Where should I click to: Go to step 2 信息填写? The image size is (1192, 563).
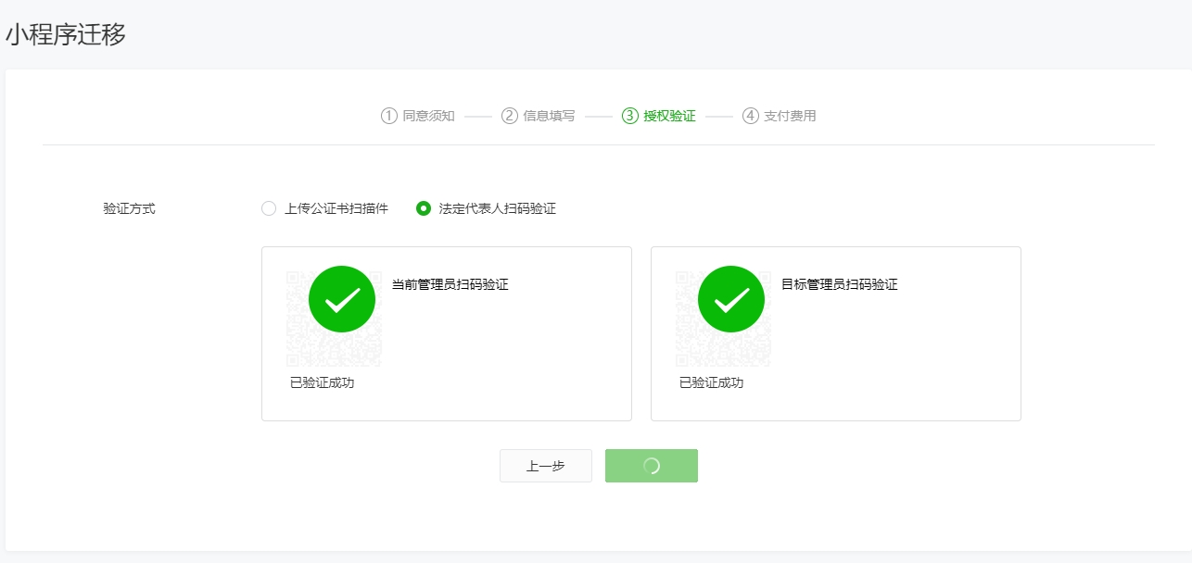[x=539, y=116]
